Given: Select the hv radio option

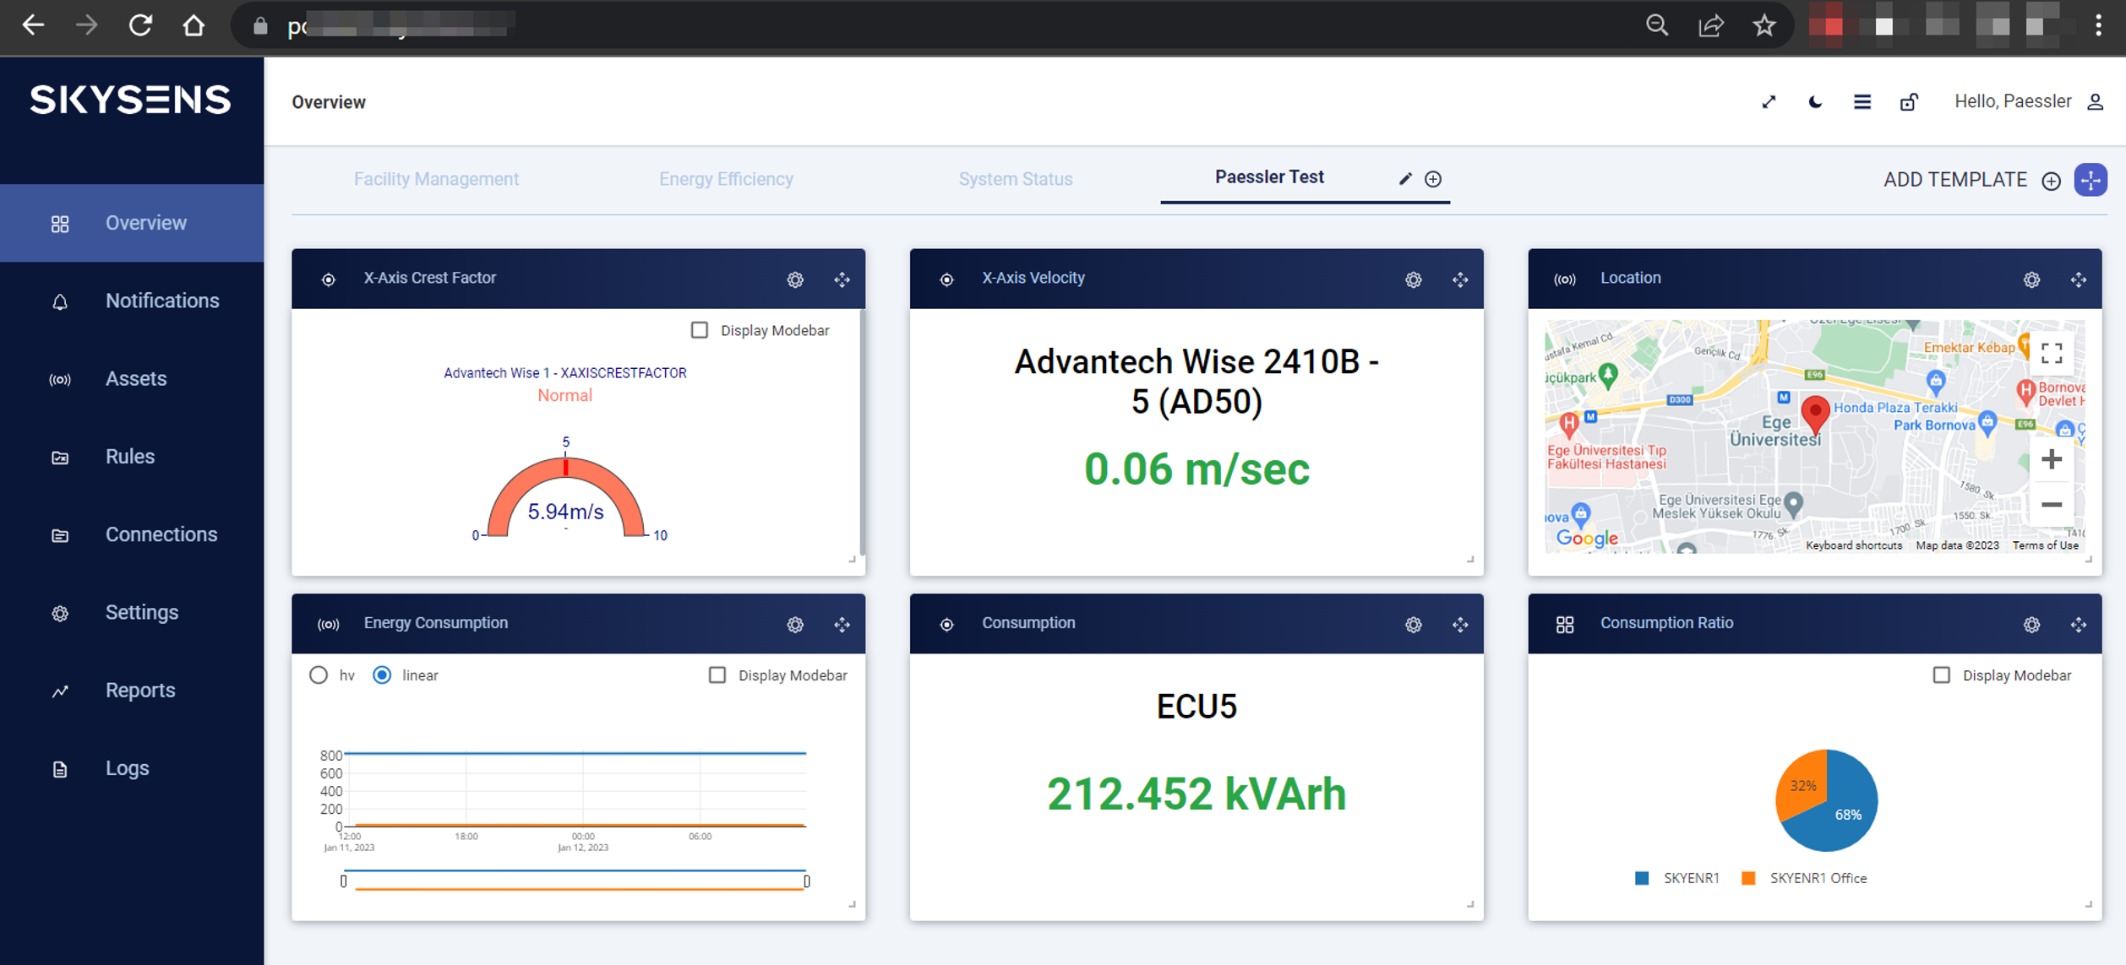Looking at the screenshot, I should coord(319,675).
